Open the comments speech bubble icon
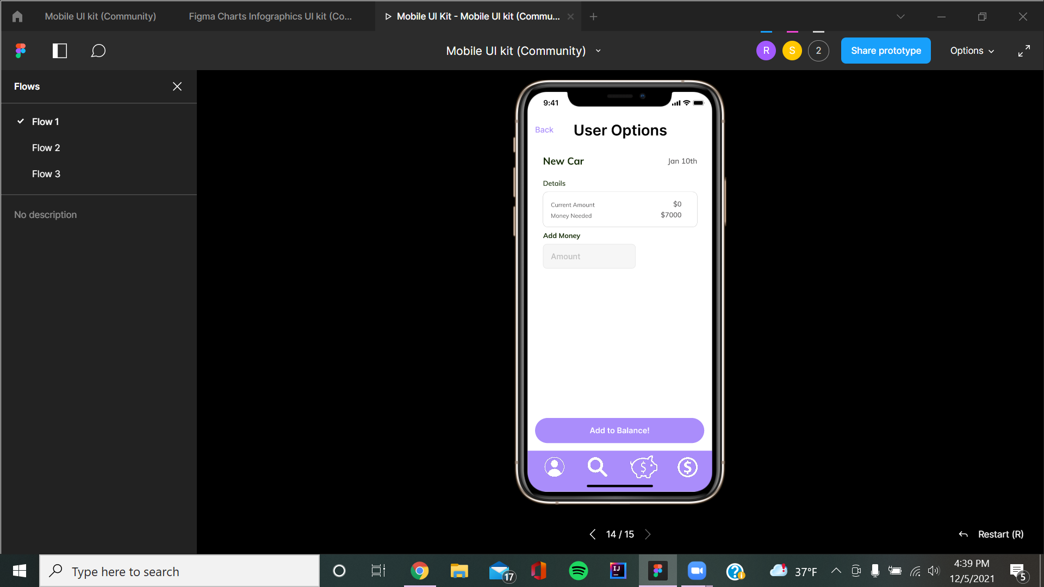Viewport: 1044px width, 587px height. tap(98, 51)
